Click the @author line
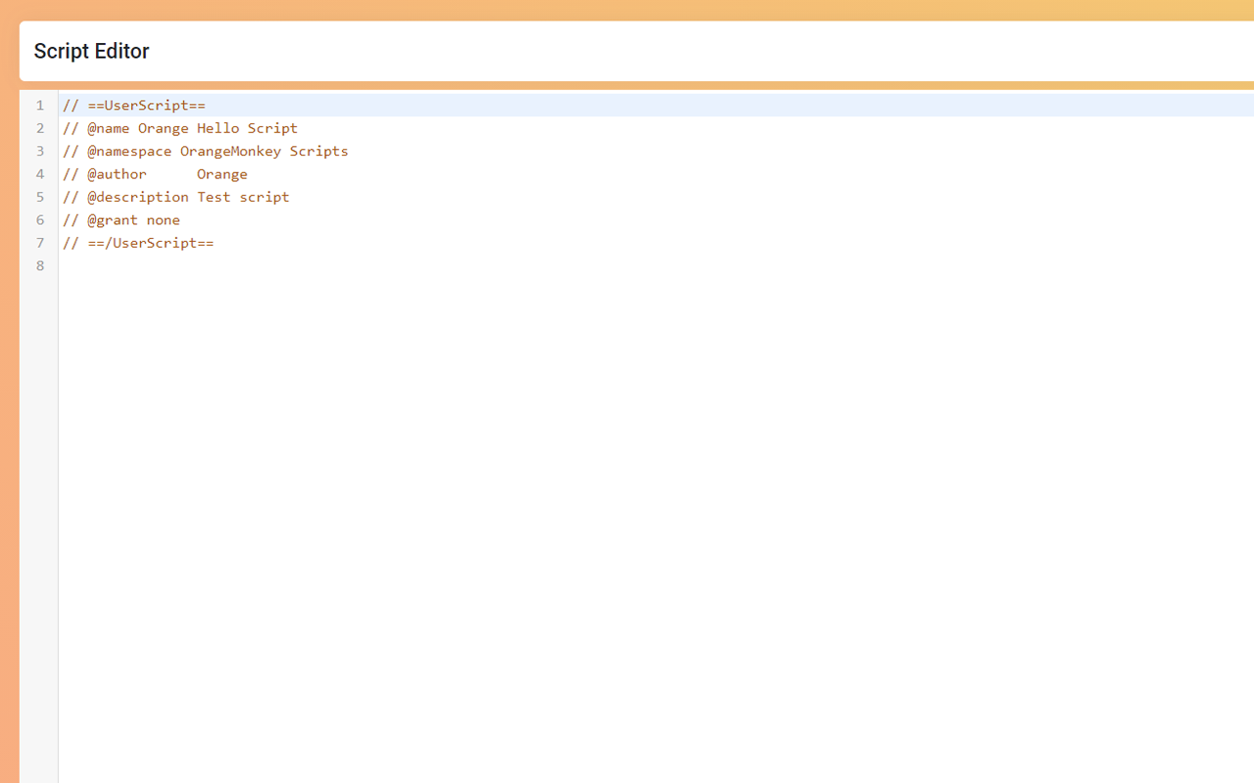This screenshot has width=1254, height=783. point(154,173)
